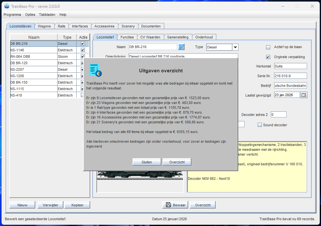This screenshot has height=226, width=321.
Task: Open the Opties menu
Action: (x=30, y=15)
